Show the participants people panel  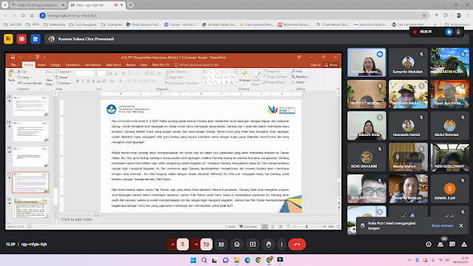click(440, 245)
